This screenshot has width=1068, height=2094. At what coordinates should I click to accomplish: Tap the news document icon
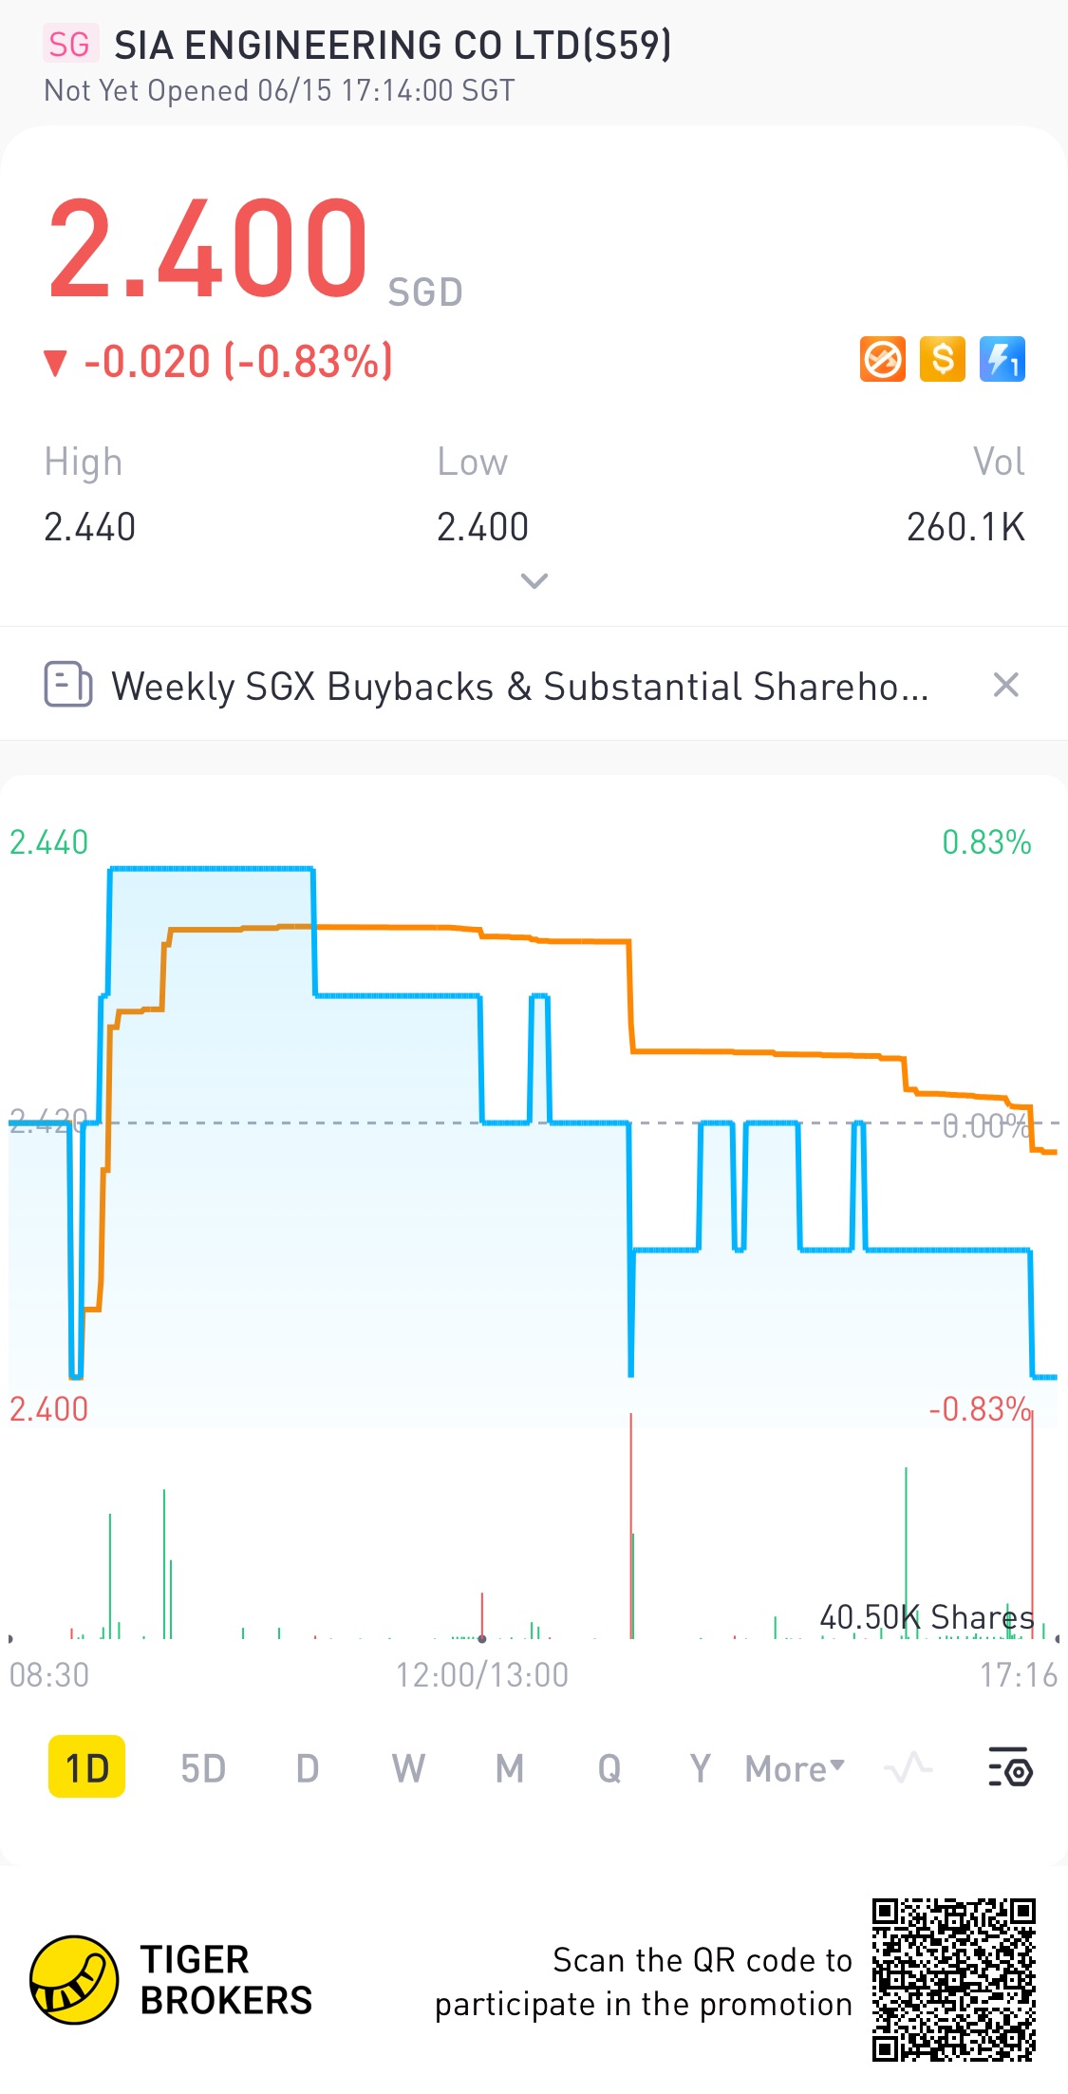pyautogui.click(x=68, y=685)
